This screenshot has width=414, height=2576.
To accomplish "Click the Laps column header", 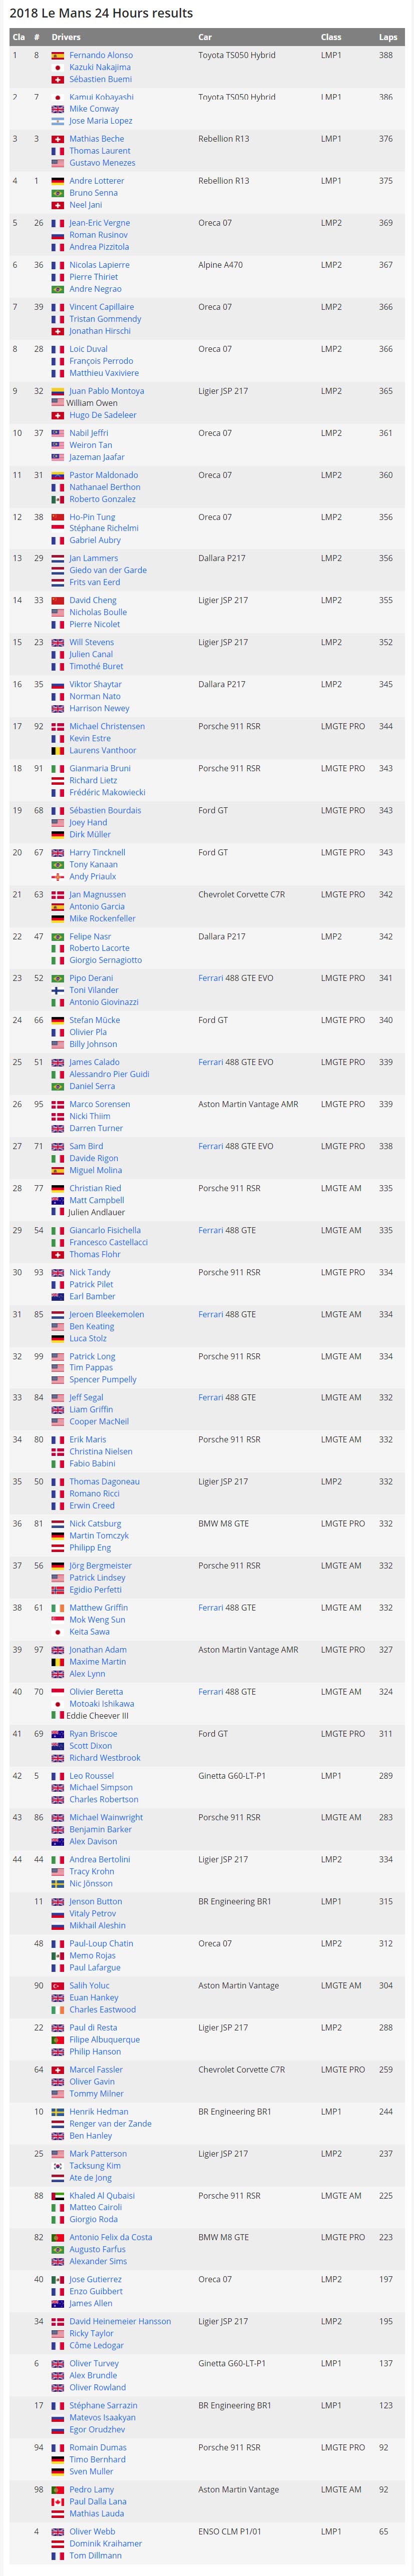I will point(388,37).
